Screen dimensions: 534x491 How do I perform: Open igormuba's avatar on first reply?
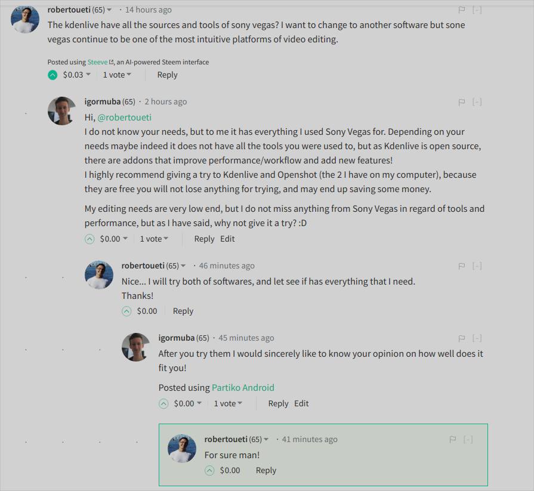tap(61, 111)
